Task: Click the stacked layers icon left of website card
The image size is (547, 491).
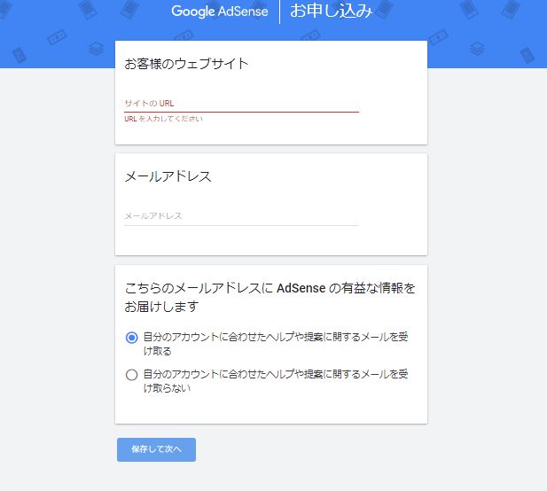Action: pos(96,49)
